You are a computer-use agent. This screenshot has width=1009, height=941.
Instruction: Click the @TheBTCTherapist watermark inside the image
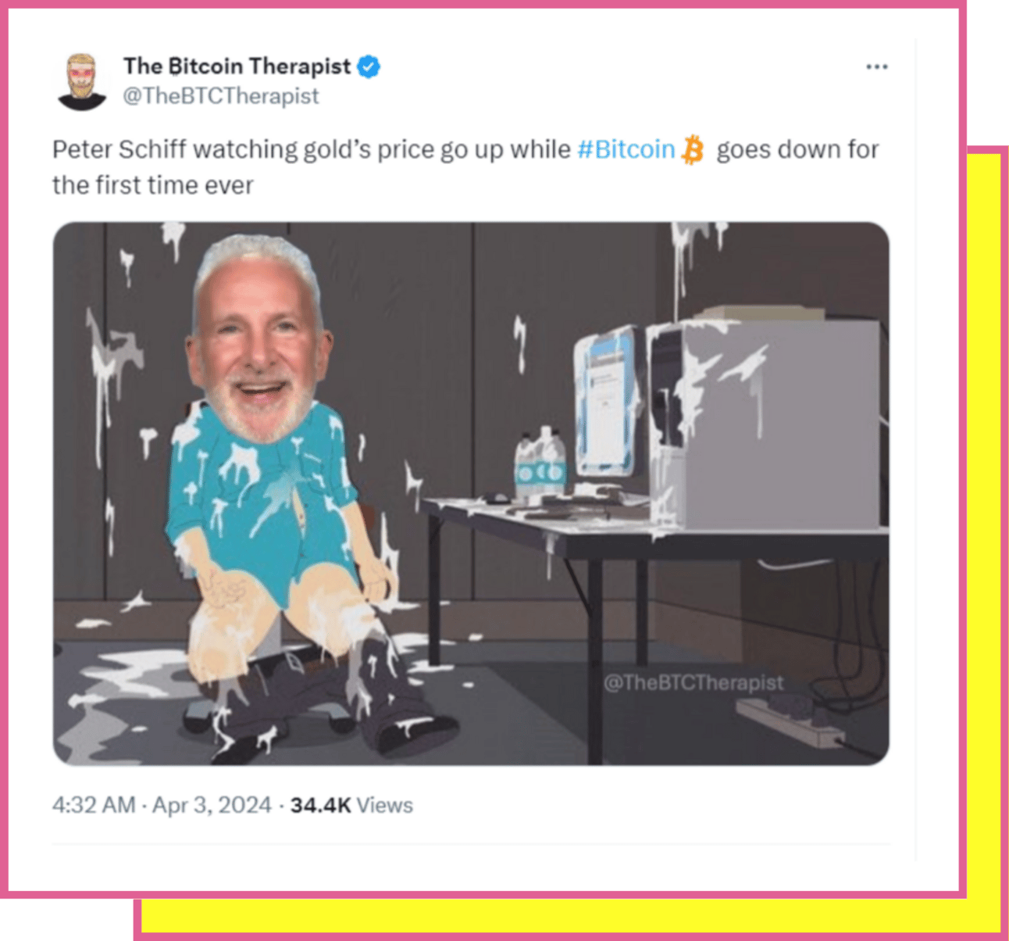(x=693, y=682)
